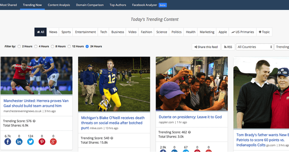Viewport: 289px width, 152px height.
Task: Click the Share this feed button
Action: [206, 47]
